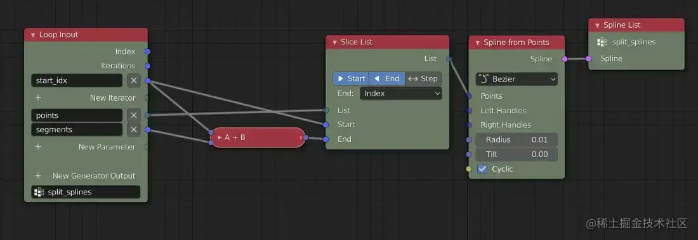Click the Slice List output List socket
The image size is (698, 240).
tap(449, 59)
